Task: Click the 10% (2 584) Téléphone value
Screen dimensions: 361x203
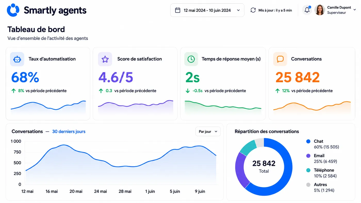Action: (x=325, y=176)
